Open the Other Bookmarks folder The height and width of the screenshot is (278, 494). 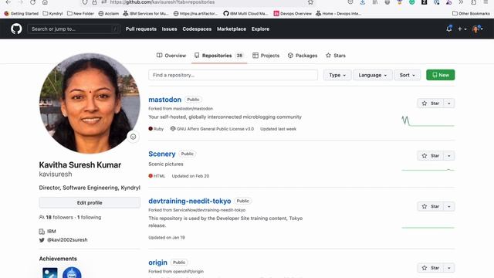471,14
